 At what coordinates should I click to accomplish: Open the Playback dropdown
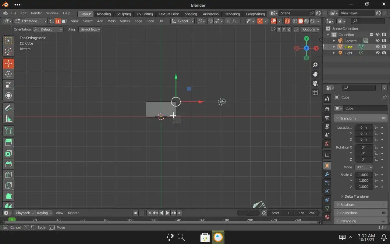[24, 213]
